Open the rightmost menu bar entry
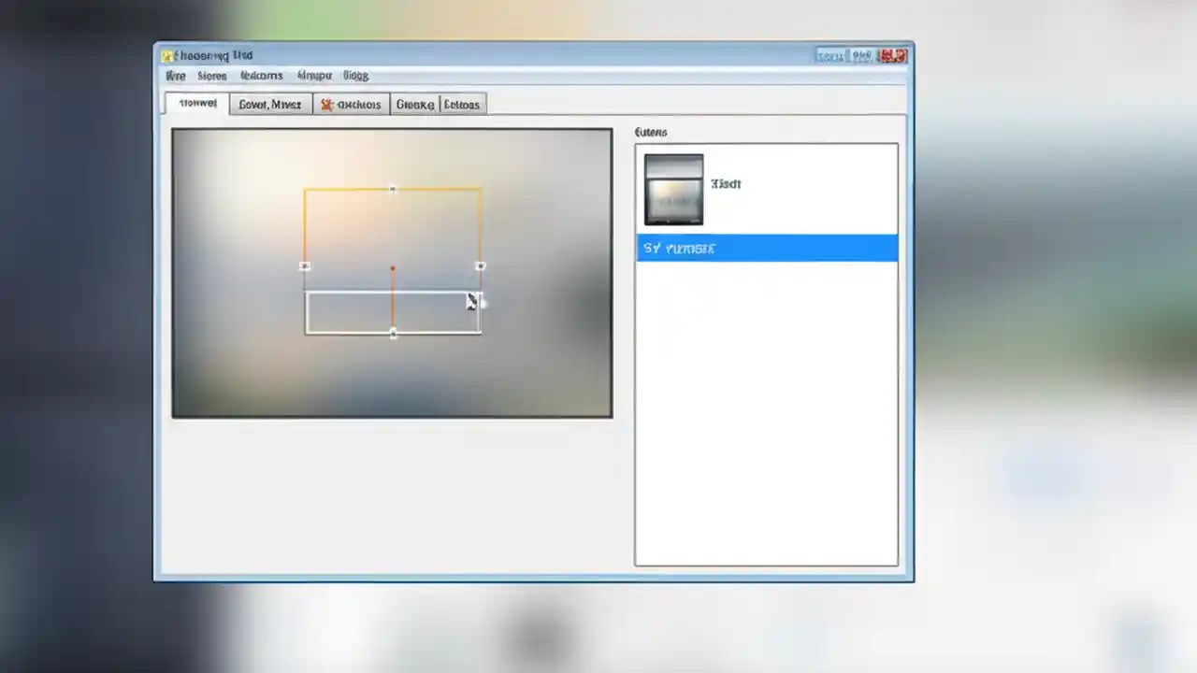The width and height of the screenshot is (1197, 673). click(355, 76)
